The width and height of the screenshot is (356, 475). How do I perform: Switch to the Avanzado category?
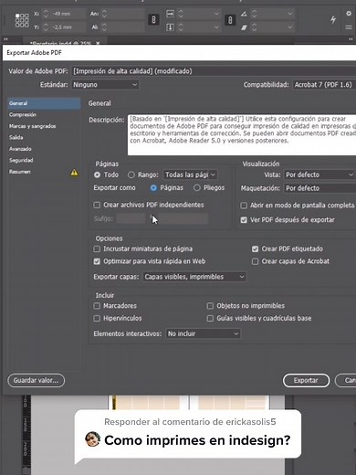[20, 149]
